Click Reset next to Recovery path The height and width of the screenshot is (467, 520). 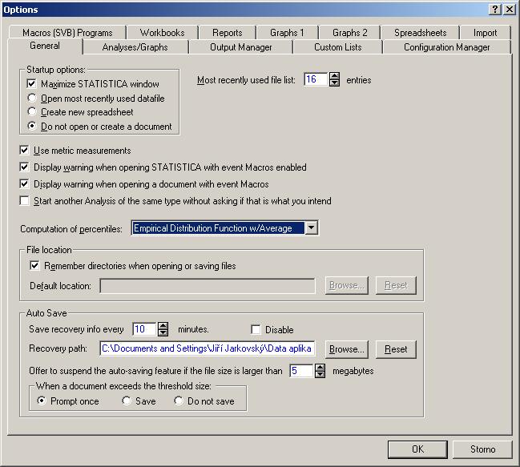click(x=396, y=349)
